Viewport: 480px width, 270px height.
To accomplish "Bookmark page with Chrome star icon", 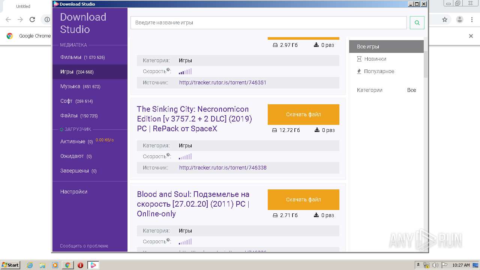I will point(445,19).
